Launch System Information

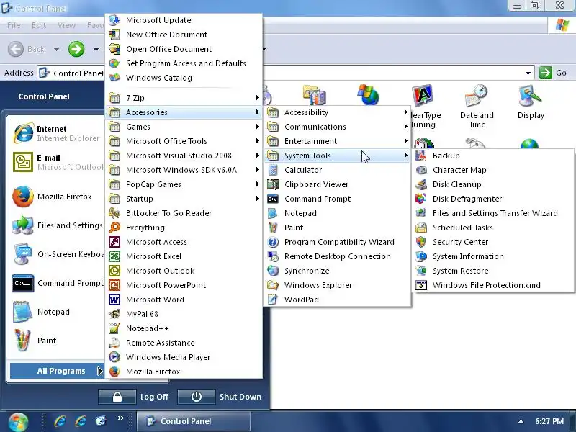[x=492, y=256]
